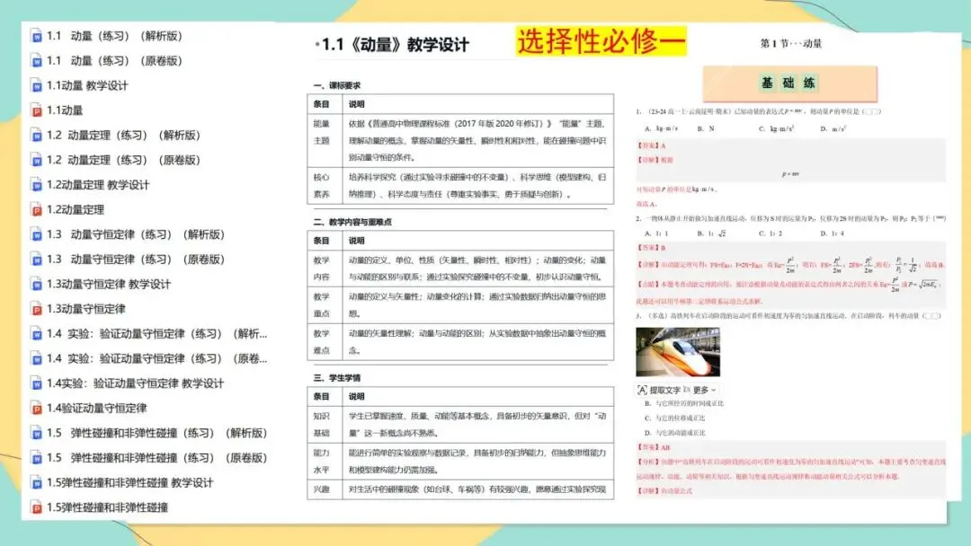Click the 1.1《动量》教学设计 title
This screenshot has height=546, width=971.
[395, 45]
